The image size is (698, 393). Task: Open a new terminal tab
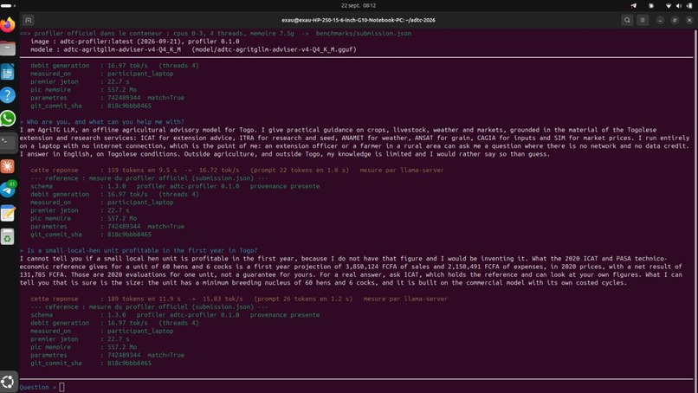[x=28, y=20]
